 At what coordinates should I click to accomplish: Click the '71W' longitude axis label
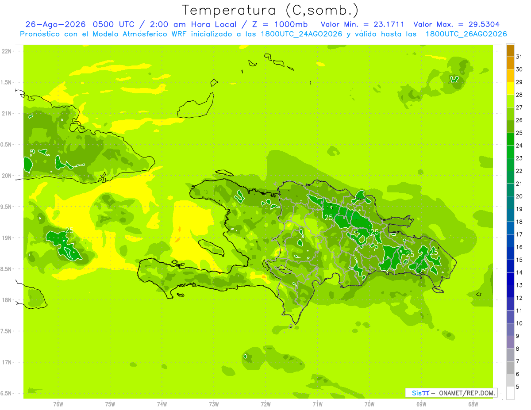click(317, 404)
